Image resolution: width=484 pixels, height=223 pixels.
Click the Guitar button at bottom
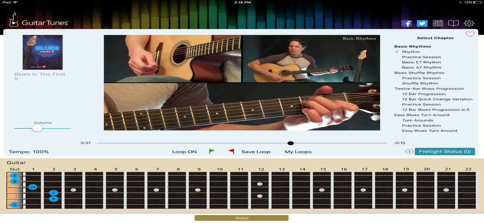click(242, 218)
